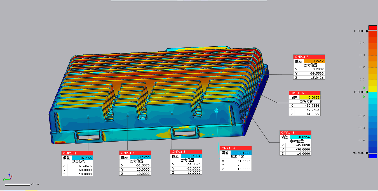
Task: Click the XYZ axis orientation triad
Action: click(9, 176)
